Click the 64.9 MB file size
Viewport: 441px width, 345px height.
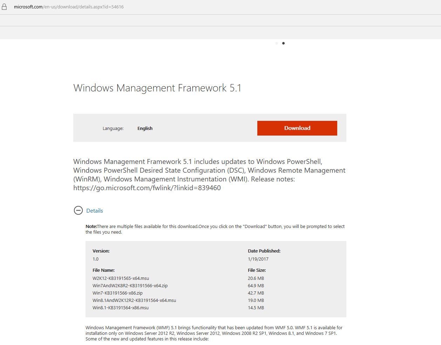pos(256,286)
